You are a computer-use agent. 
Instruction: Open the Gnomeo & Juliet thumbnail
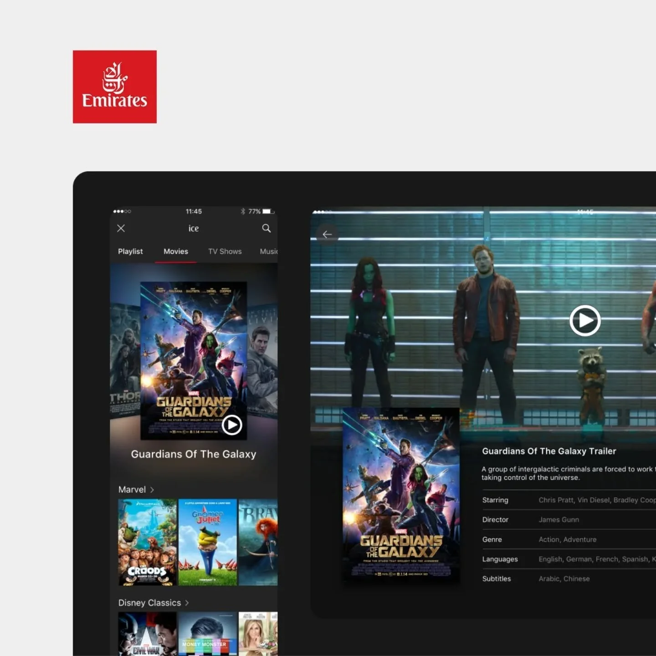(208, 542)
